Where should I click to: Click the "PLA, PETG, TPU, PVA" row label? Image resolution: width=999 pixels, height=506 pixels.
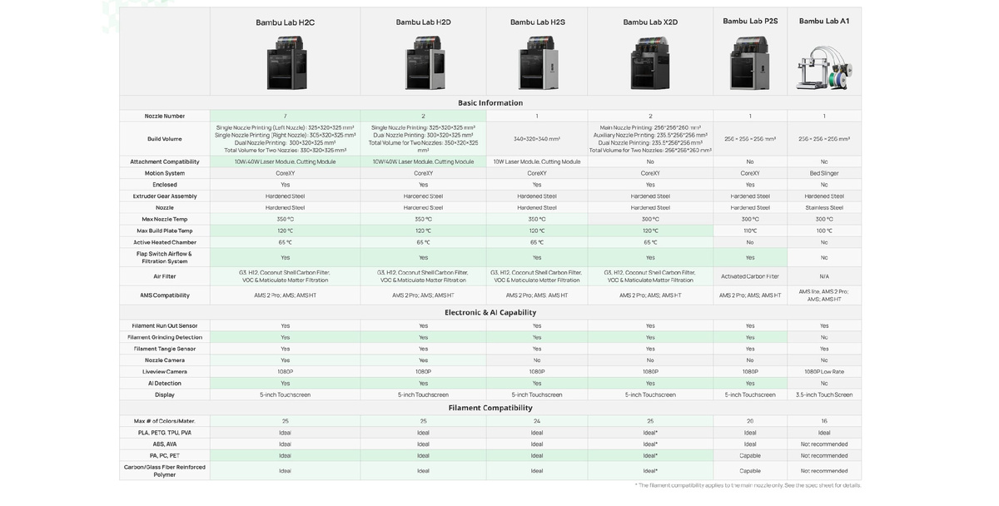pyautogui.click(x=165, y=433)
